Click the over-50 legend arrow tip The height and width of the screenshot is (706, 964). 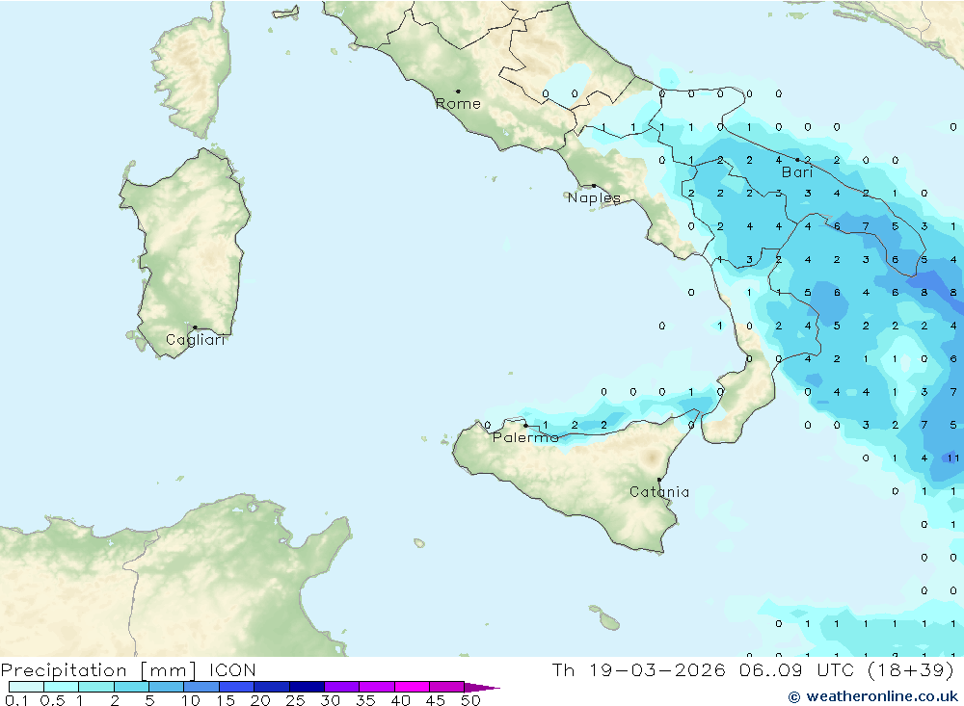[x=483, y=688]
